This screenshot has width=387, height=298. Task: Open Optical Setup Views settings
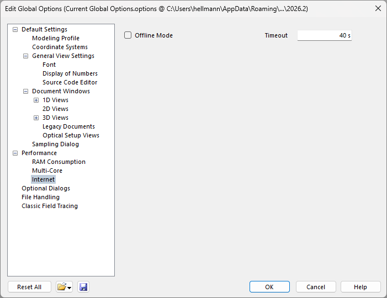pyautogui.click(x=71, y=135)
